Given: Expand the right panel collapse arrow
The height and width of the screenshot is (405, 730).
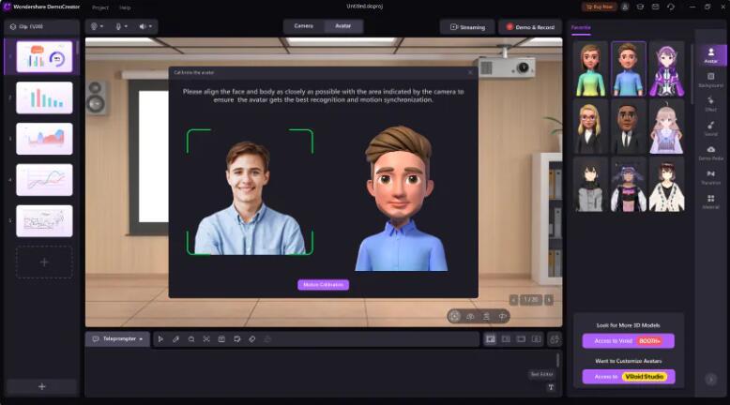Looking at the screenshot, I should click(x=711, y=379).
